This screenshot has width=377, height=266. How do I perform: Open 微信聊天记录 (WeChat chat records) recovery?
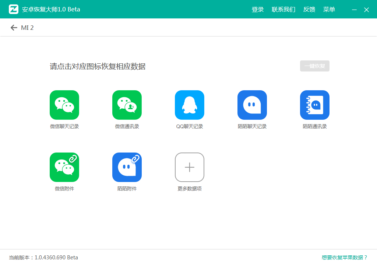coord(64,105)
